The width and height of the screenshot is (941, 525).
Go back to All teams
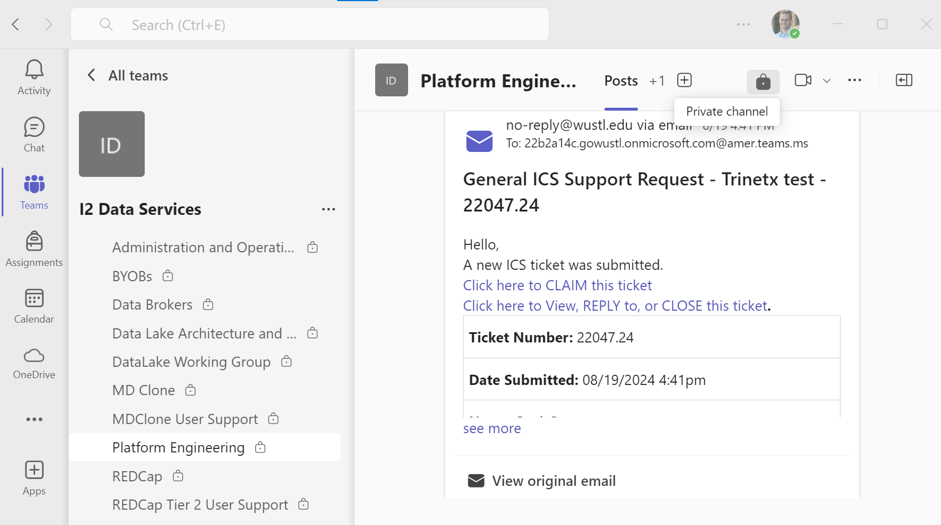click(x=128, y=75)
